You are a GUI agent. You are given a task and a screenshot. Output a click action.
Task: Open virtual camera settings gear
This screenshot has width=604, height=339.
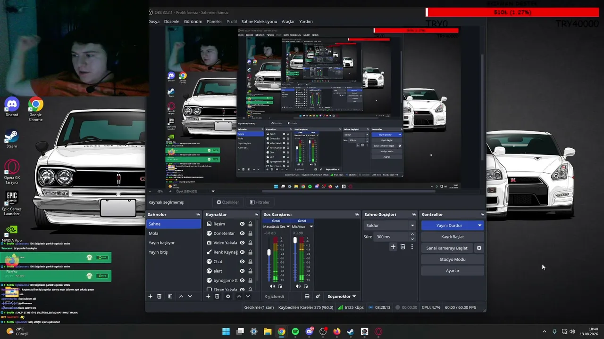(479, 248)
